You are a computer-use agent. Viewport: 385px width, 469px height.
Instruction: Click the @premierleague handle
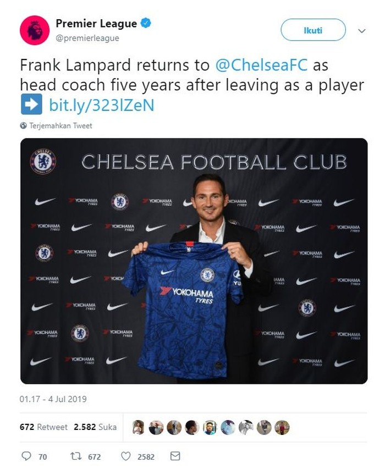pyautogui.click(x=87, y=38)
